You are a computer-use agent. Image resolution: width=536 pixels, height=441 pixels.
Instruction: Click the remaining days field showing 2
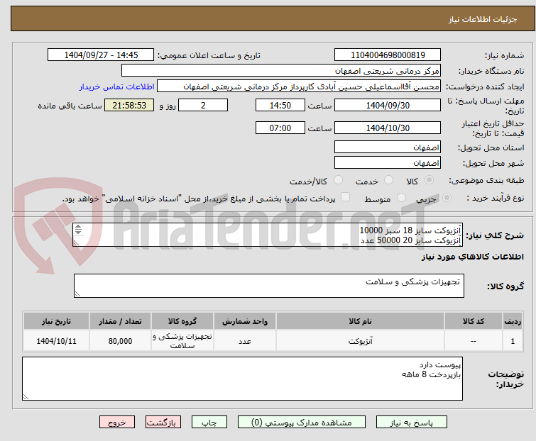pos(203,105)
